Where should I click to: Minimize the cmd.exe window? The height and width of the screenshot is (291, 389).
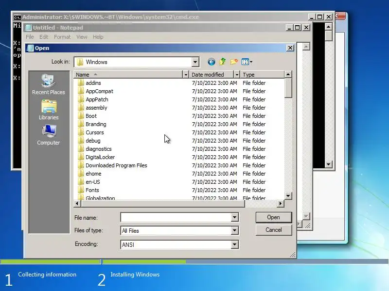point(312,17)
